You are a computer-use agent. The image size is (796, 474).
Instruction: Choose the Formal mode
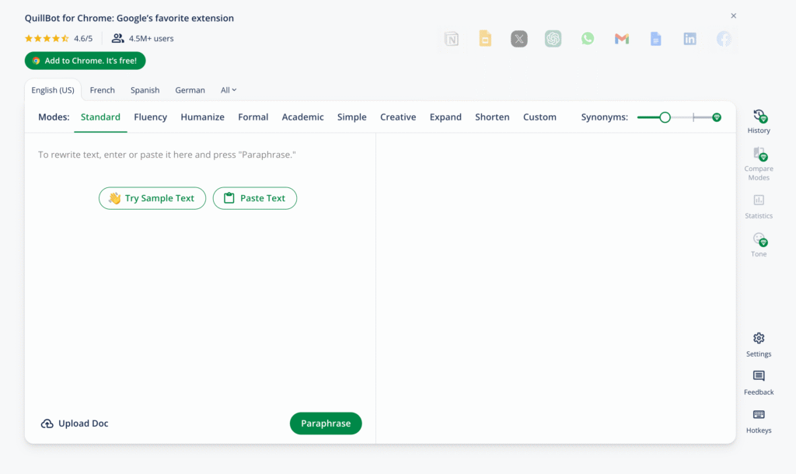point(253,117)
